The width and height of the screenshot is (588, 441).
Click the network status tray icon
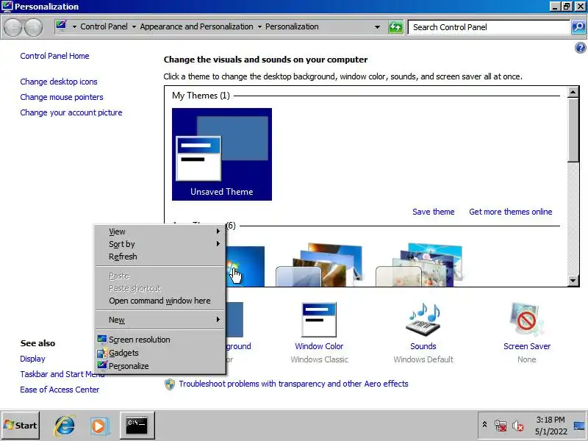[501, 426]
